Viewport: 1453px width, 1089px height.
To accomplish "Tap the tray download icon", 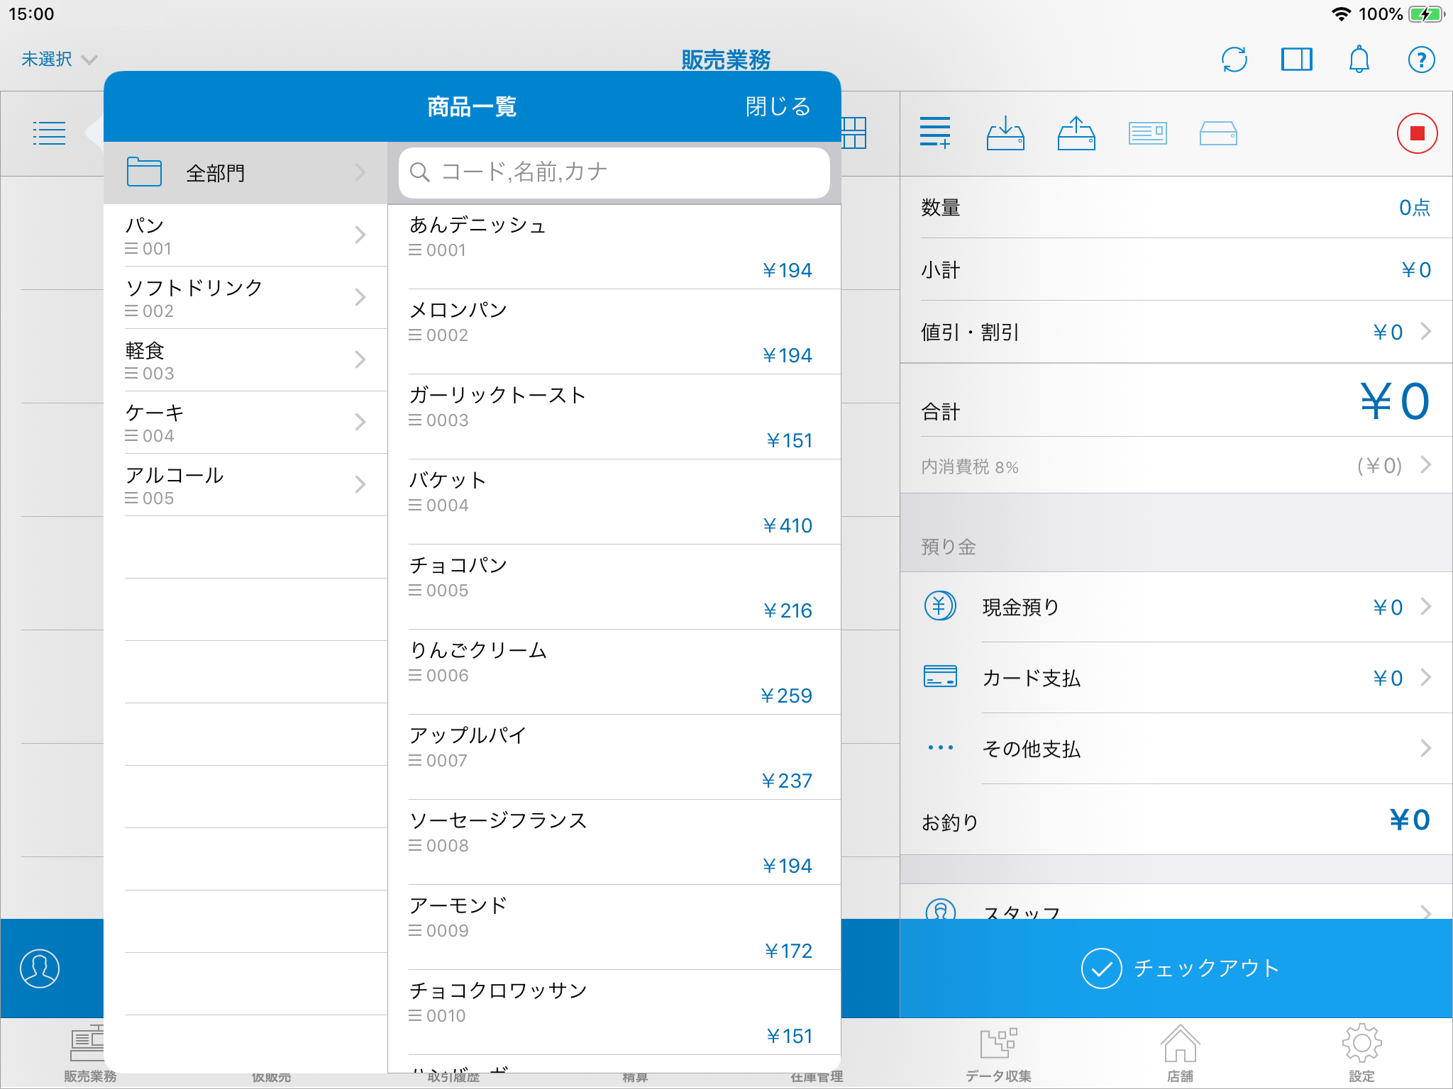I will point(1005,133).
